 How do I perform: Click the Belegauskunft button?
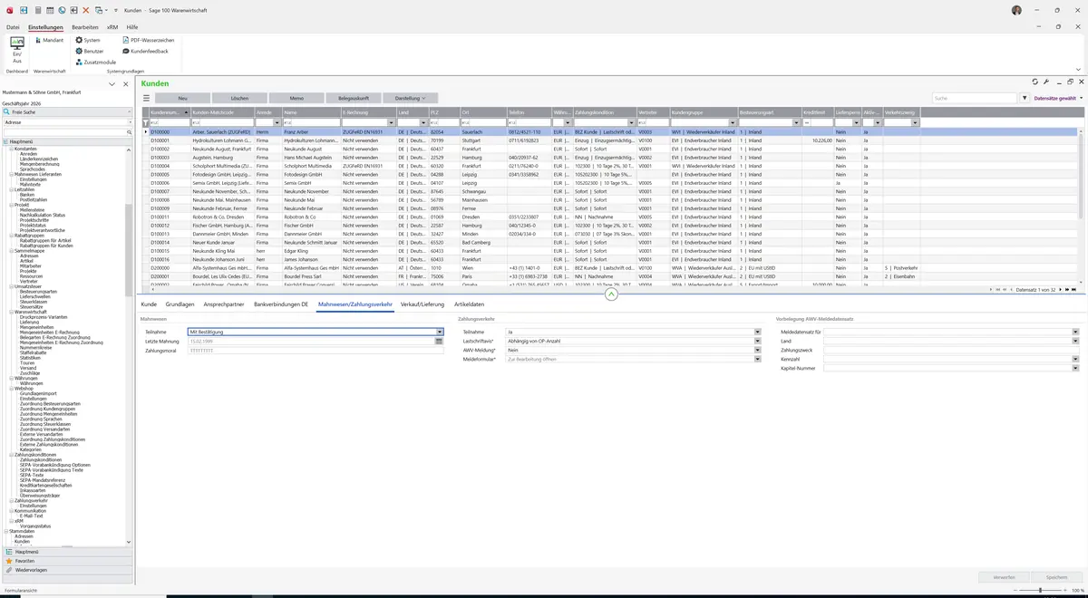pyautogui.click(x=354, y=98)
